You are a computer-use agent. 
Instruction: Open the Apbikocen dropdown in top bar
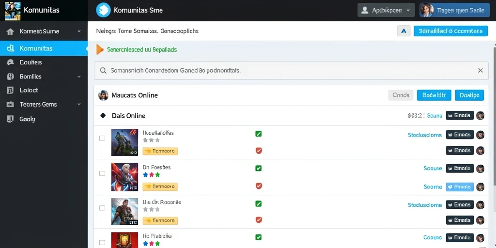pyautogui.click(x=386, y=10)
